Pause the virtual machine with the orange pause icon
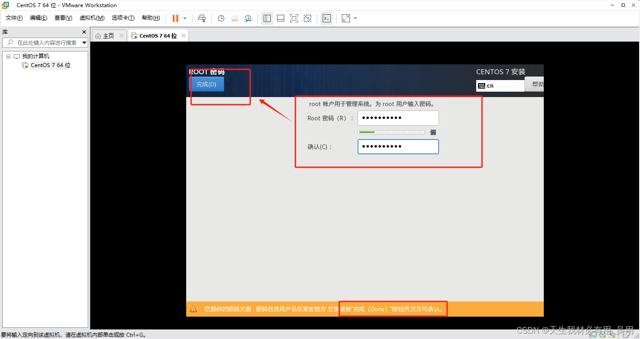Image resolution: width=640 pixels, height=339 pixels. coord(175,18)
